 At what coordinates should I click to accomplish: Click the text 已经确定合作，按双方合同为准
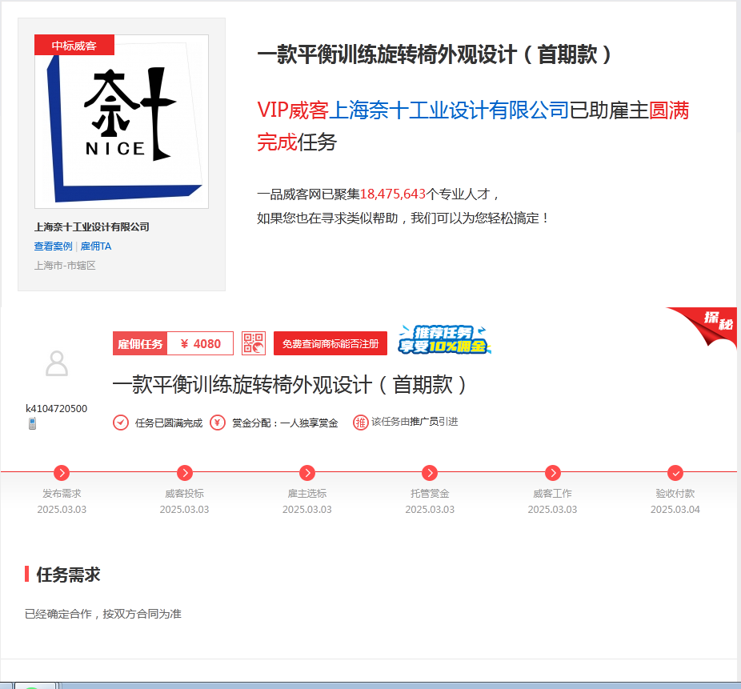pos(103,614)
